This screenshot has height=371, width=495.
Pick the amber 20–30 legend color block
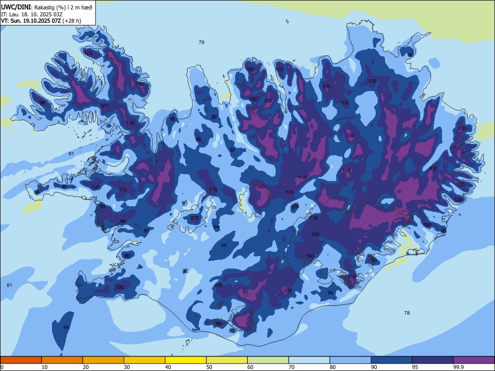tap(103, 360)
